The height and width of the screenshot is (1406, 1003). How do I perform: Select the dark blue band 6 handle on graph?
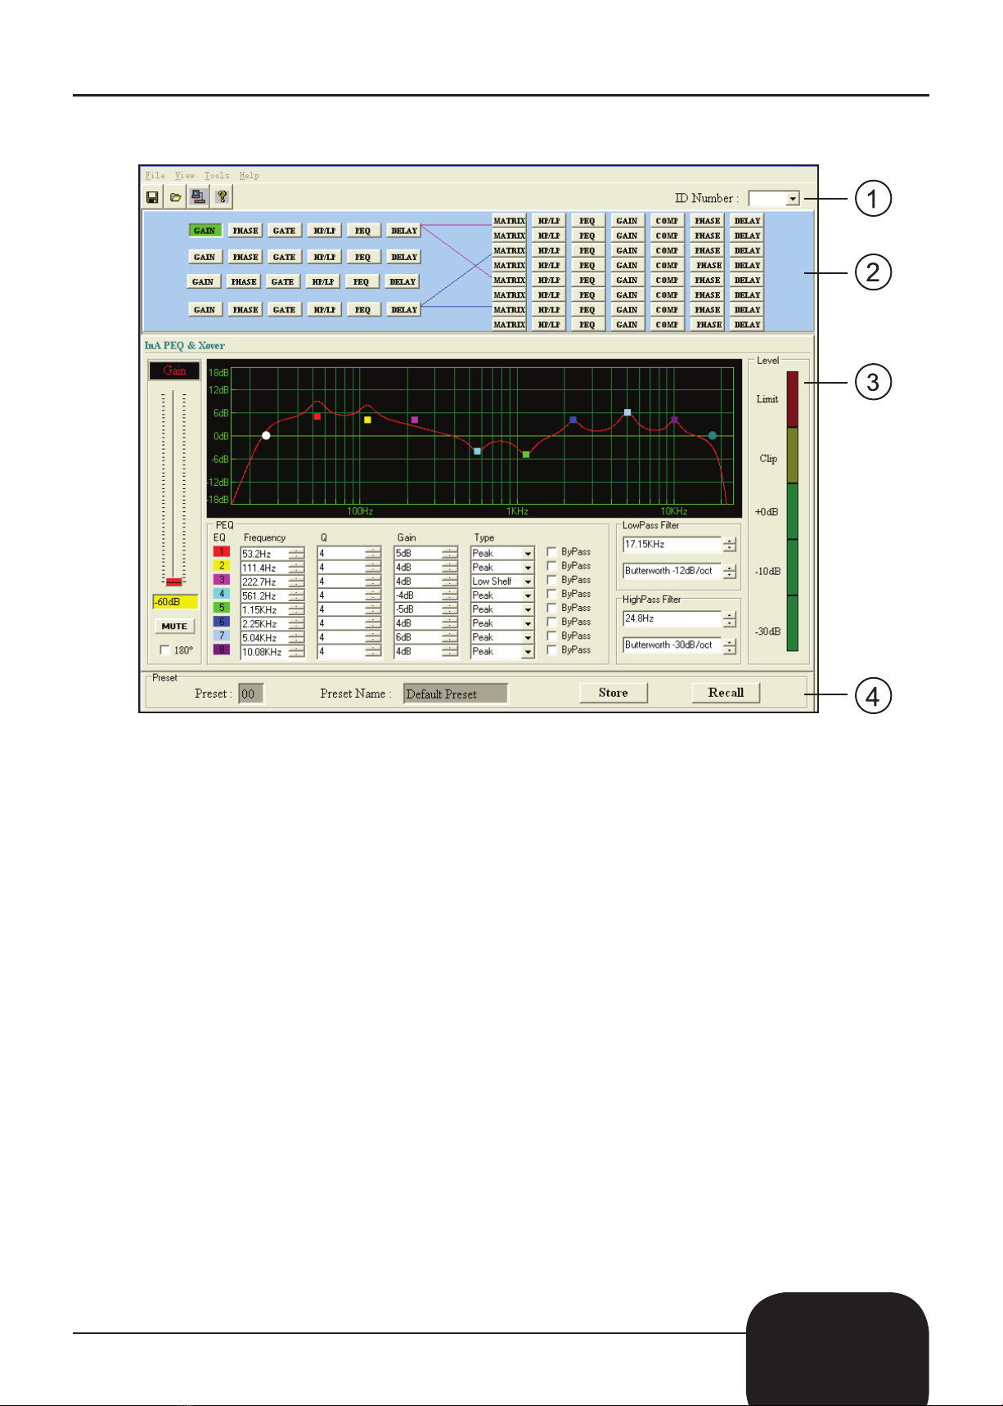coord(573,420)
